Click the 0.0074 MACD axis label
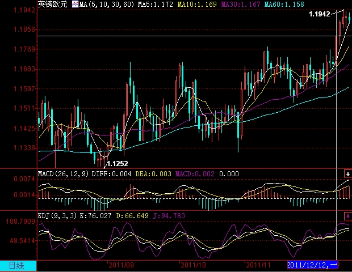 coord(24,179)
